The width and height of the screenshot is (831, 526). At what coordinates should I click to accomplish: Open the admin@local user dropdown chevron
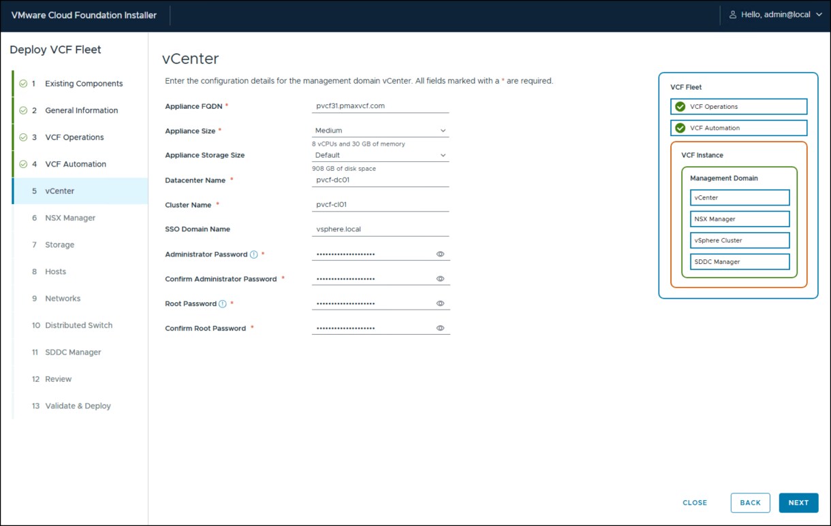click(819, 15)
